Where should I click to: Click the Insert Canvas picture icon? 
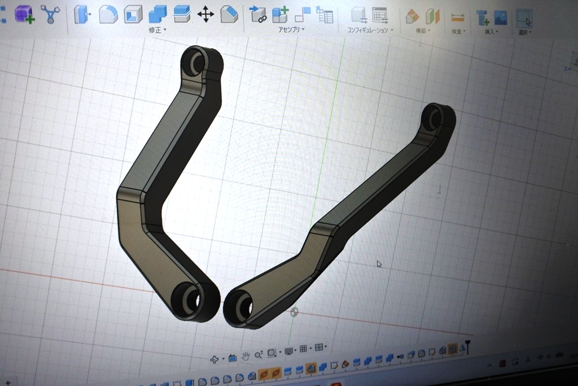coord(500,18)
